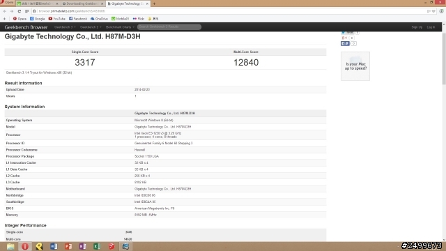Click the multi-core score 12840

[x=246, y=62]
